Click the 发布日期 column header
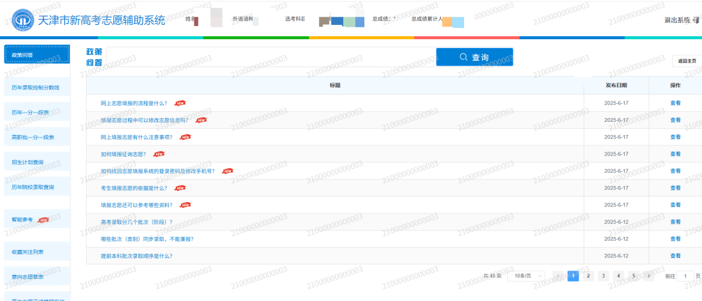 pos(616,85)
